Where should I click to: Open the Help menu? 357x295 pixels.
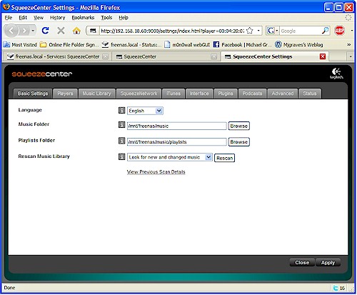point(124,18)
